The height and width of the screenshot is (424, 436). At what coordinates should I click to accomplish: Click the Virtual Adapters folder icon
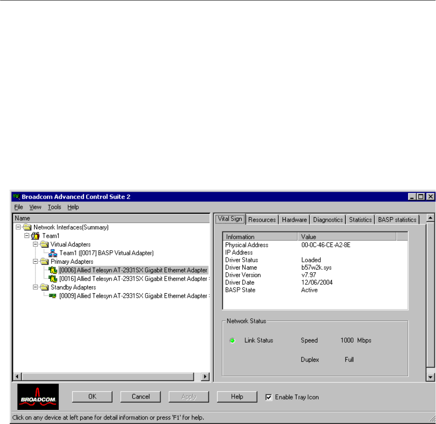44,244
